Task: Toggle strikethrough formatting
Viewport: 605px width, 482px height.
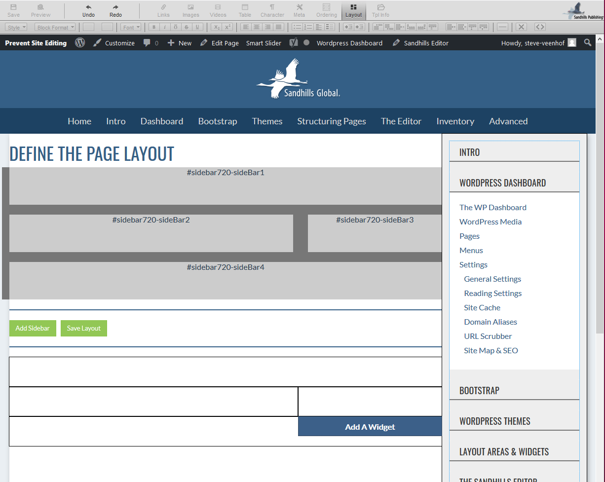Action: (x=187, y=27)
